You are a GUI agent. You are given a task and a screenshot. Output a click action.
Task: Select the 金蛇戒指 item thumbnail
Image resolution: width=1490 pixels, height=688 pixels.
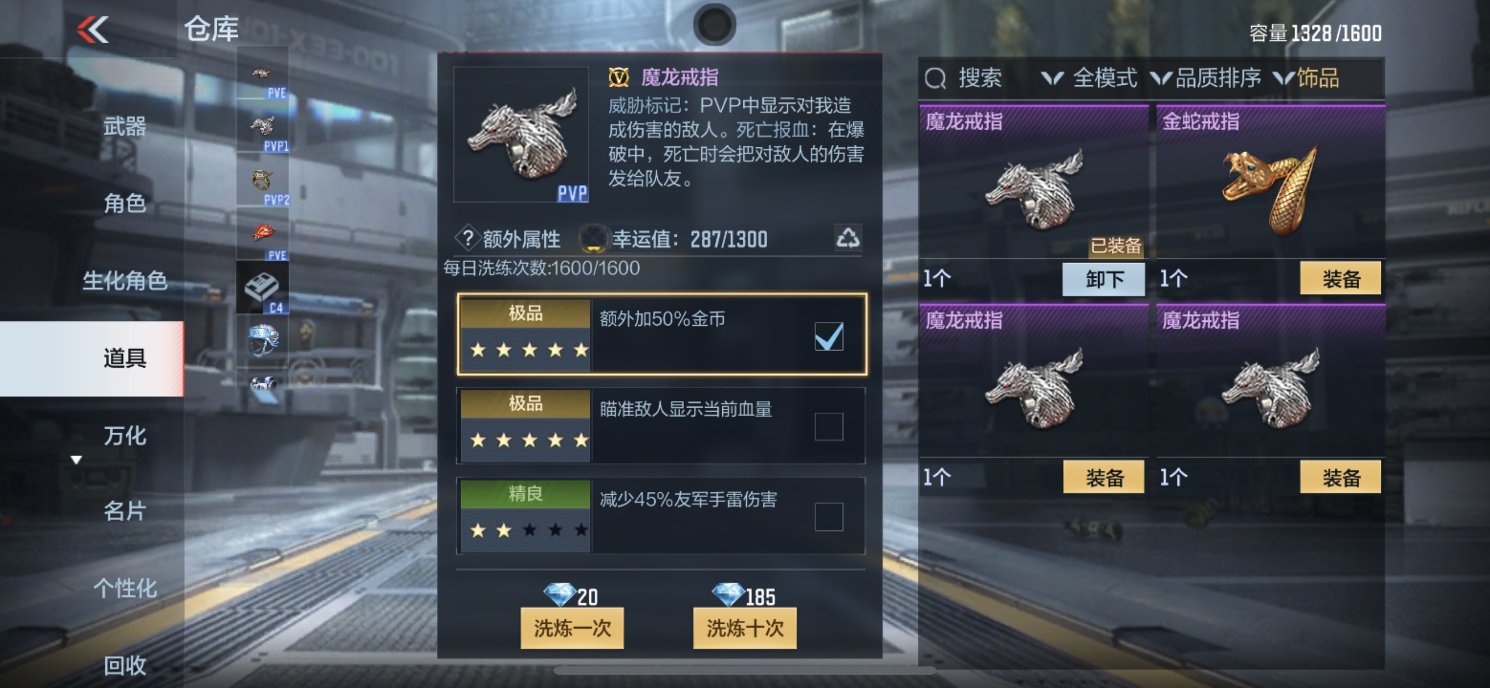tap(1270, 188)
